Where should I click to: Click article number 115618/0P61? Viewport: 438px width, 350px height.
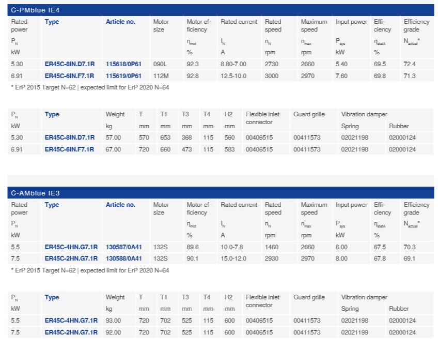click(x=123, y=64)
